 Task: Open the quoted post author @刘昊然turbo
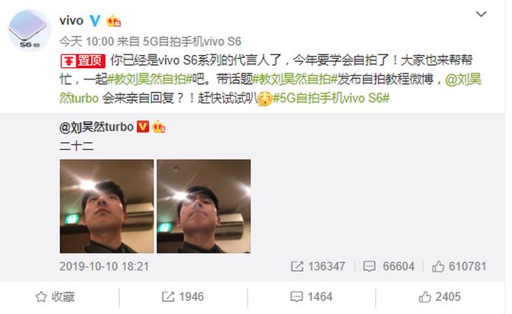point(96,127)
